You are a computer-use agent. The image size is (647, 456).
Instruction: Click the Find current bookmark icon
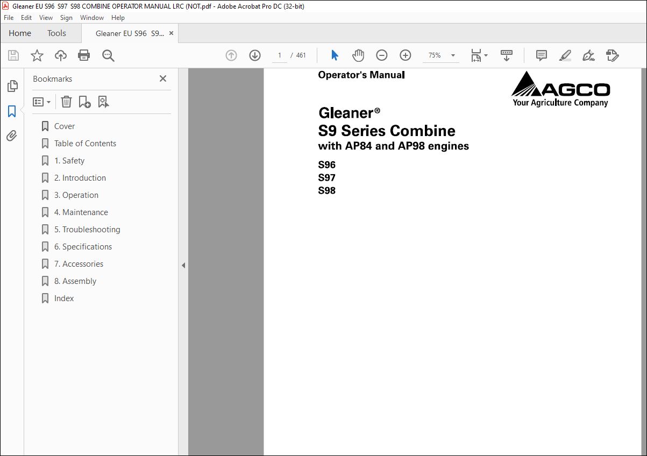pyautogui.click(x=104, y=102)
